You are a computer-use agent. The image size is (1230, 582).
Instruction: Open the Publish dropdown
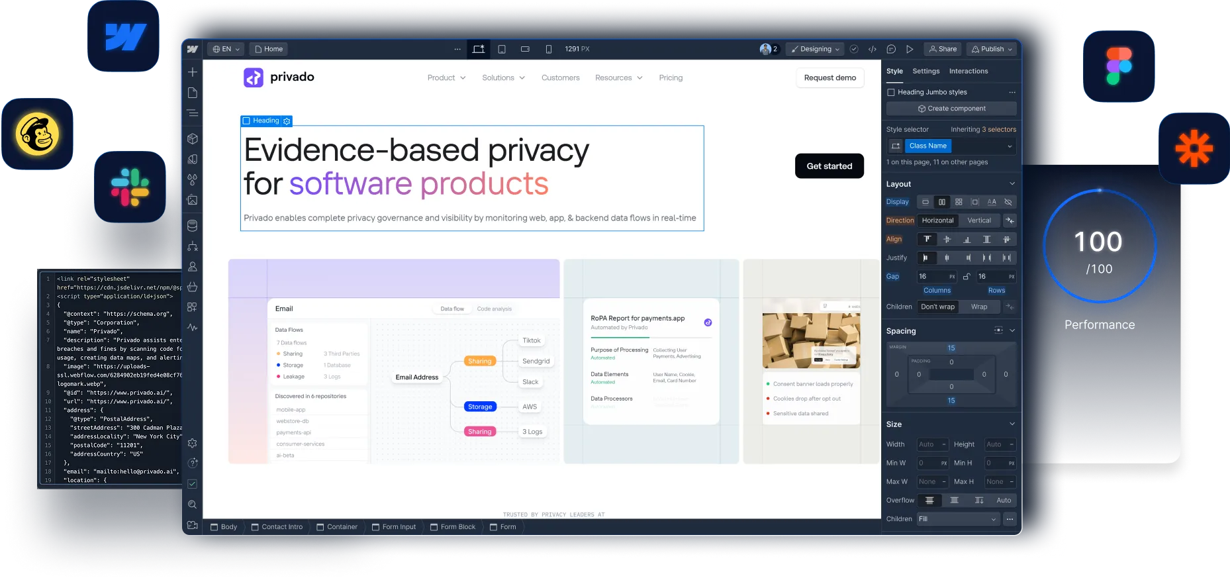click(992, 49)
